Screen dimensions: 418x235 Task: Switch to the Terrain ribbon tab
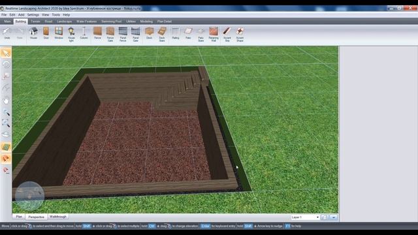[35, 22]
